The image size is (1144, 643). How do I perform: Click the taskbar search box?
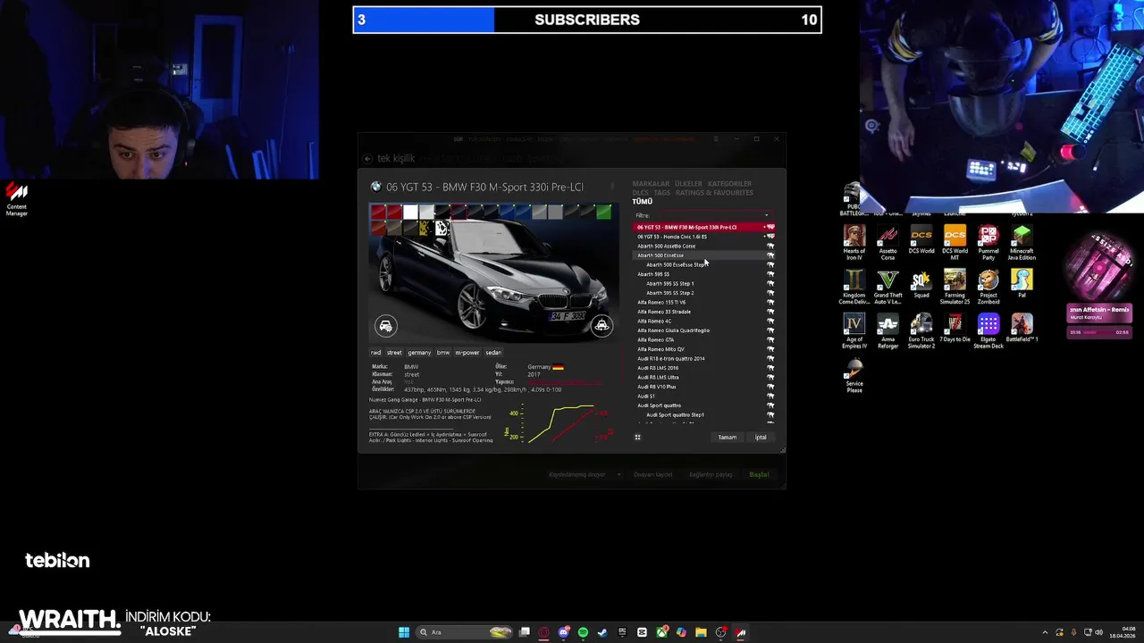[465, 632]
